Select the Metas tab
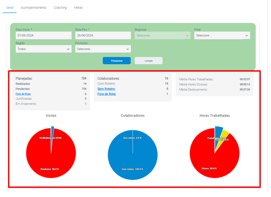This screenshot has height=197, width=271. pyautogui.click(x=78, y=7)
